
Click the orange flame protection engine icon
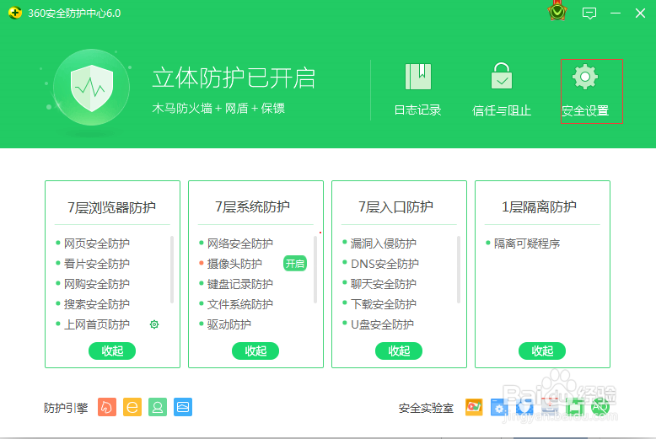(107, 407)
